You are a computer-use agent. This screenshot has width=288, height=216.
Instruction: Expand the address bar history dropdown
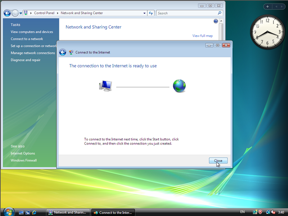click(x=144, y=13)
